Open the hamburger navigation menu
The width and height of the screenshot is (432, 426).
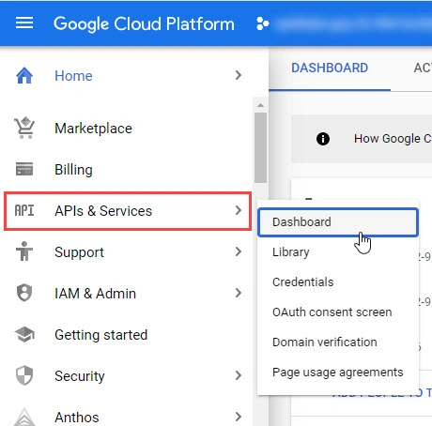point(24,23)
